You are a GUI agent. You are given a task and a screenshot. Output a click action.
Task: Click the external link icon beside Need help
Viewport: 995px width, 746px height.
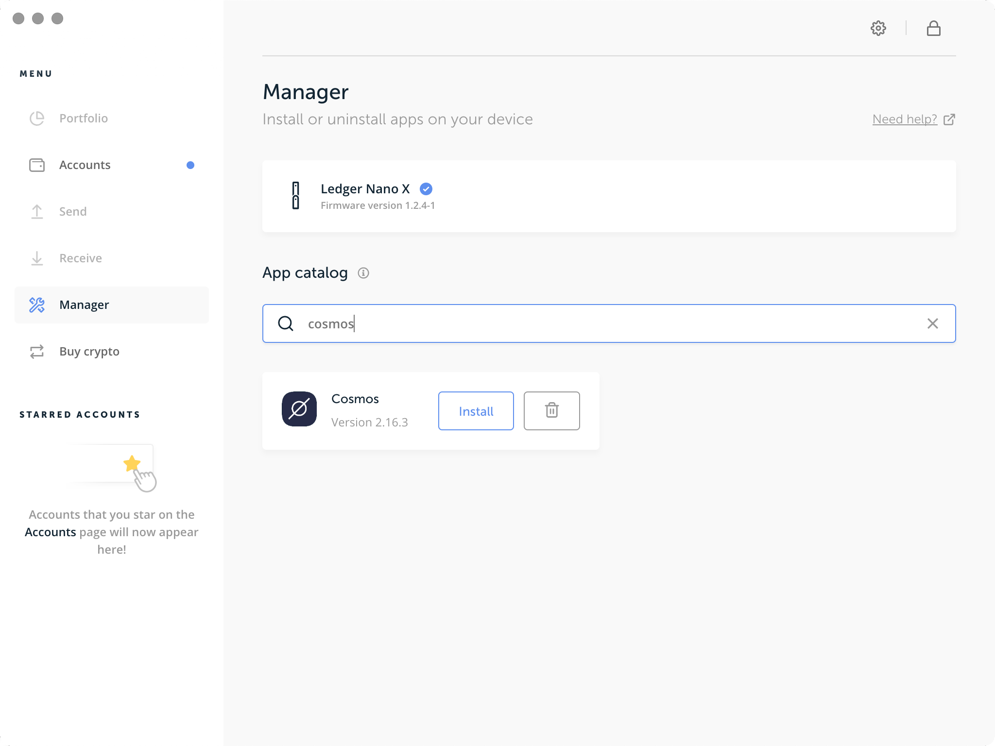click(949, 119)
